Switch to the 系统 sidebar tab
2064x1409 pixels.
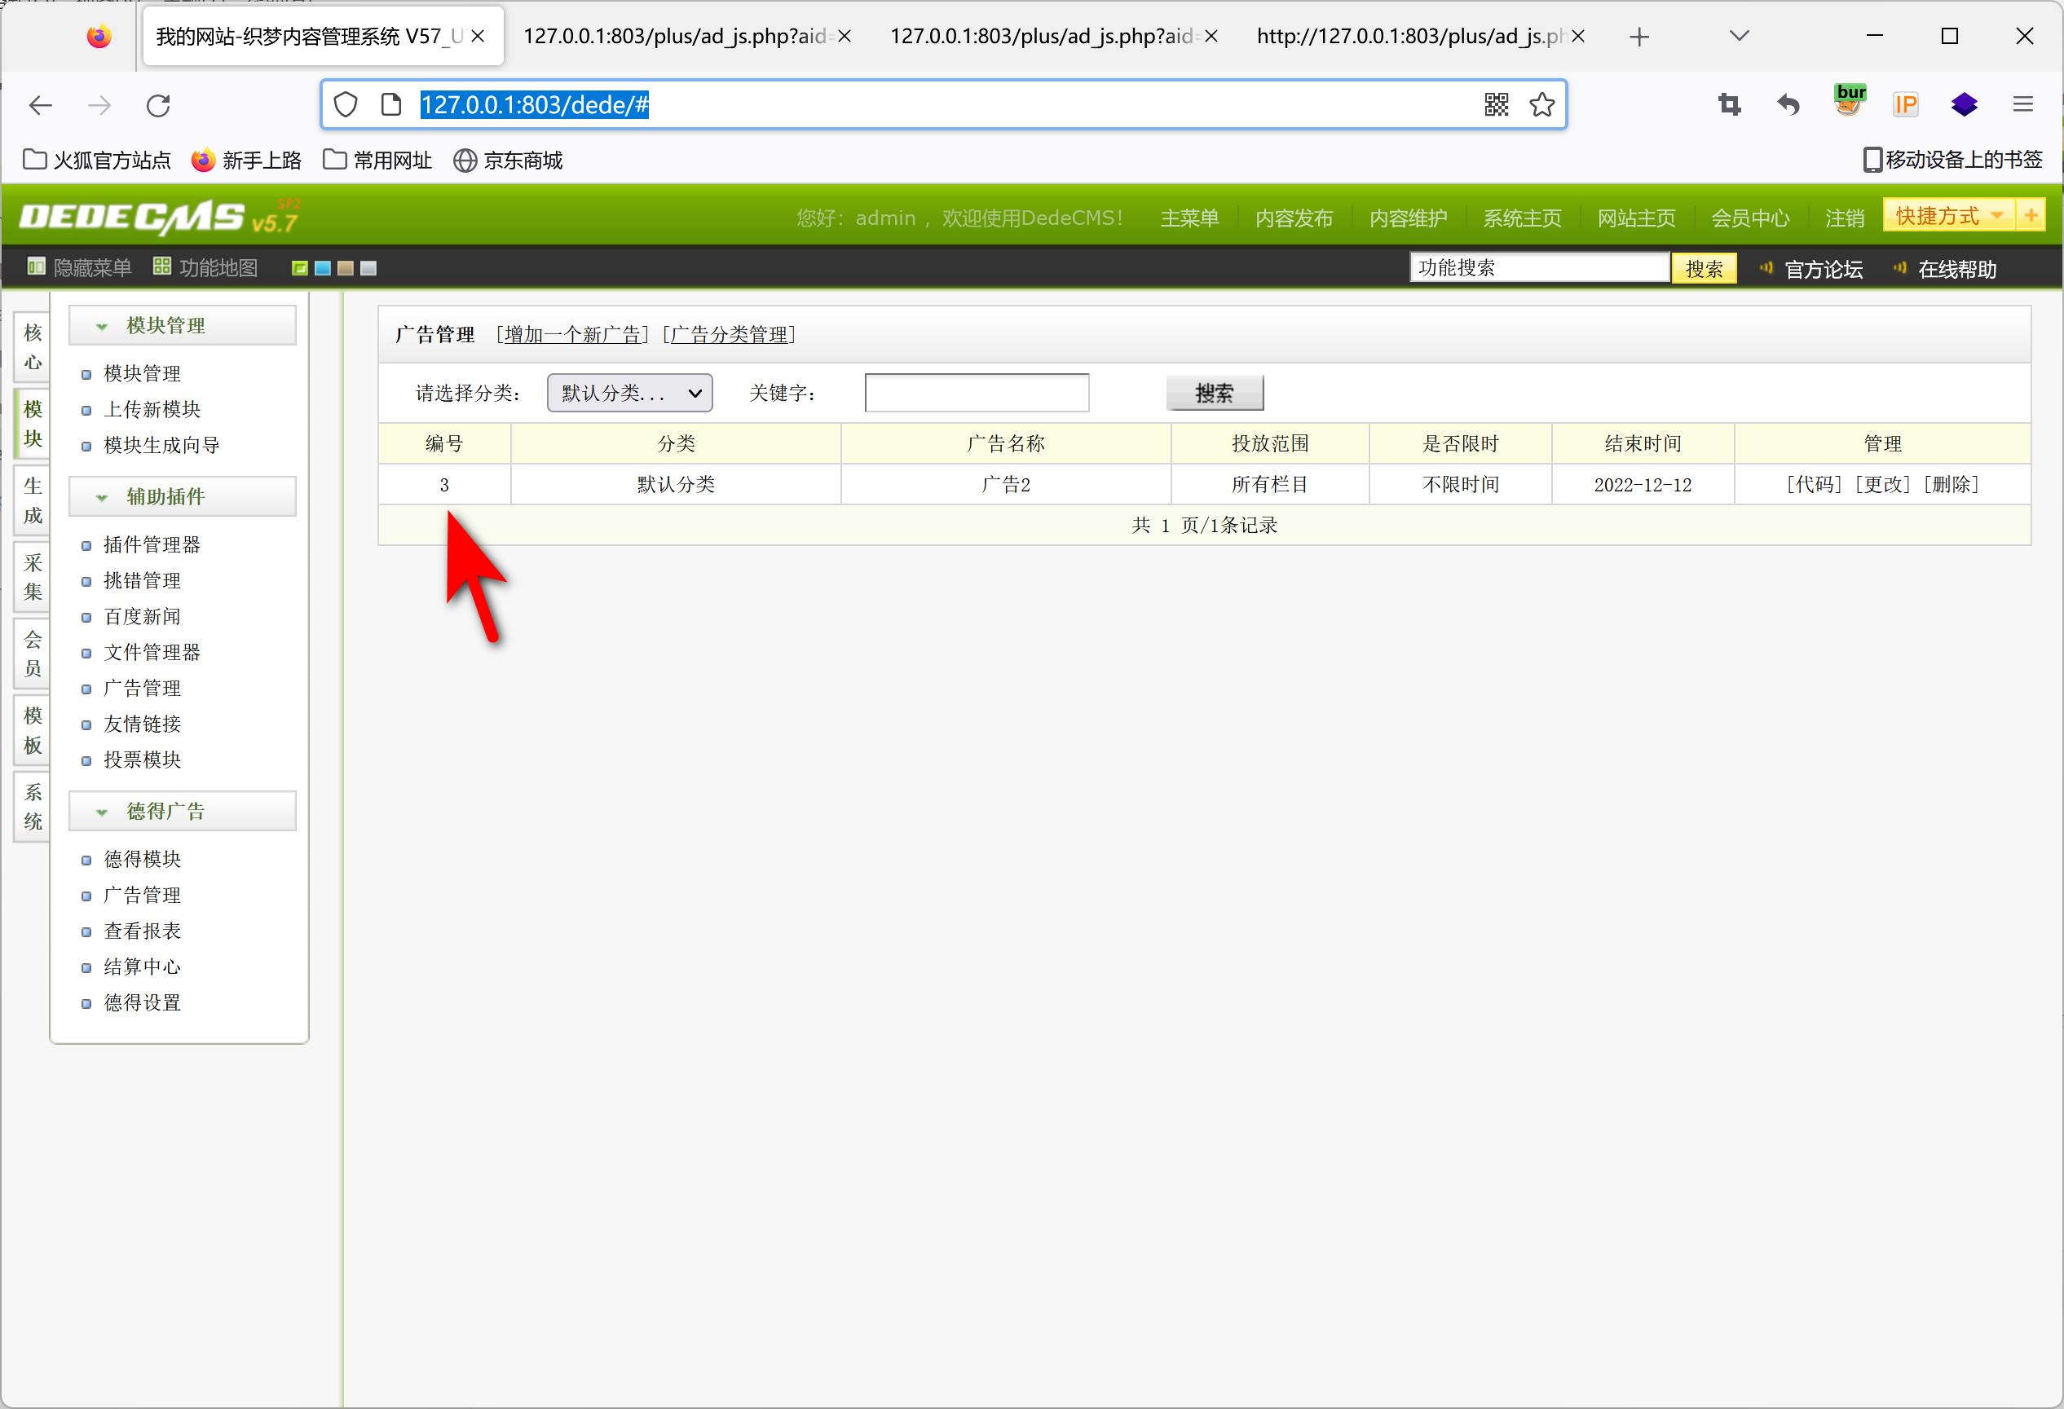pyautogui.click(x=33, y=806)
